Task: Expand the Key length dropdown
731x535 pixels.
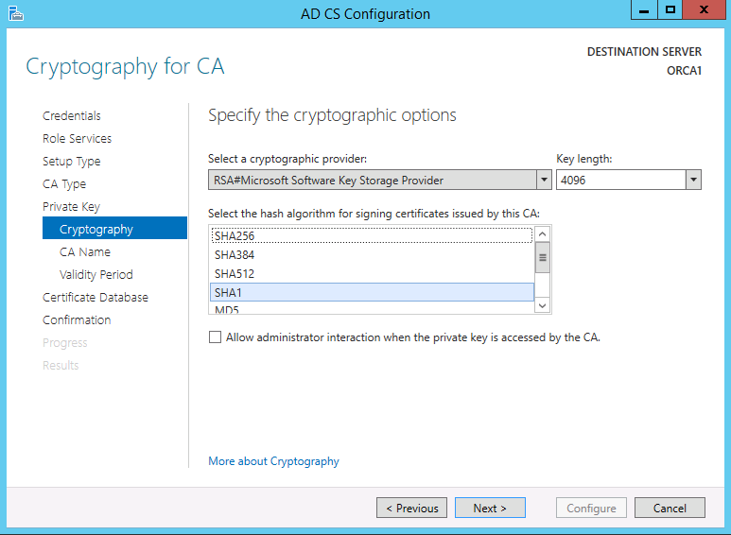Action: point(693,180)
